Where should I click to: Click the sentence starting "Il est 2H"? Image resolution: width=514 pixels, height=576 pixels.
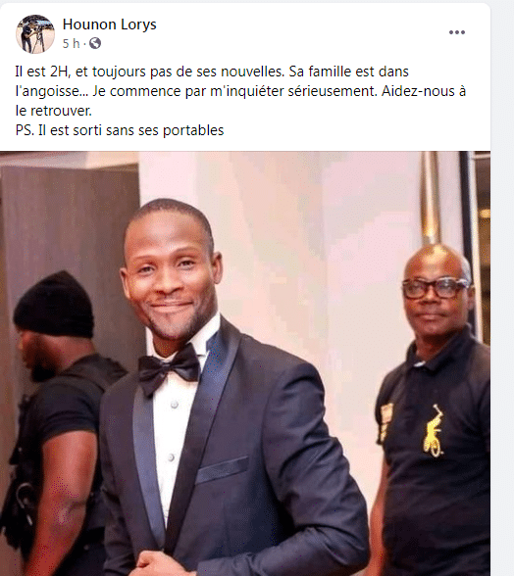click(x=150, y=72)
